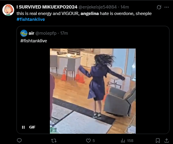Open the three-dot more options menu
Image resolution: width=173 pixels, height=144 pixels.
click(167, 7)
